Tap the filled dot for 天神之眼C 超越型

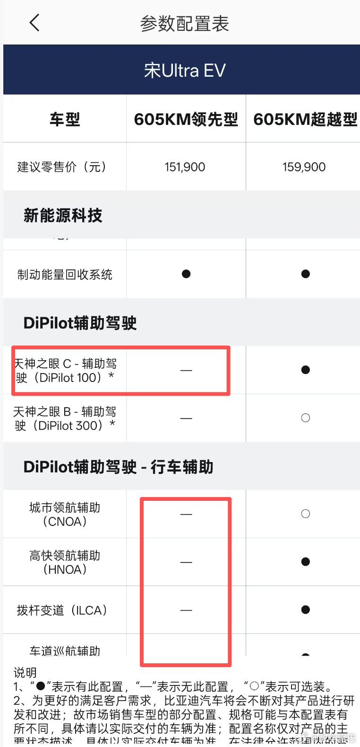tap(306, 370)
